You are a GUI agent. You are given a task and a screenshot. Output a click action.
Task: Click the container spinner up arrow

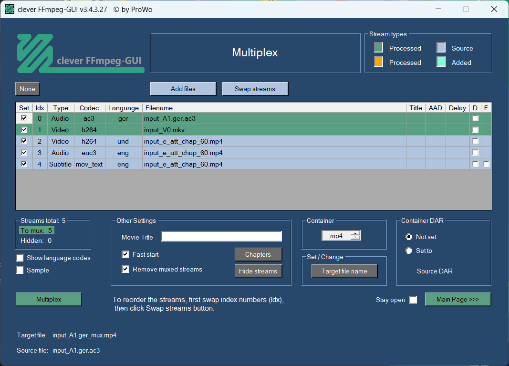(355, 233)
